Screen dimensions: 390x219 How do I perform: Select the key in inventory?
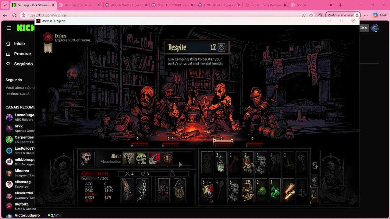(x=302, y=164)
